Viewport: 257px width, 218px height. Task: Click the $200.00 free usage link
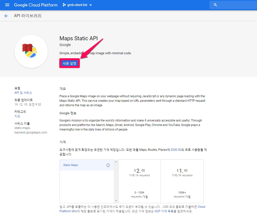[176, 150]
